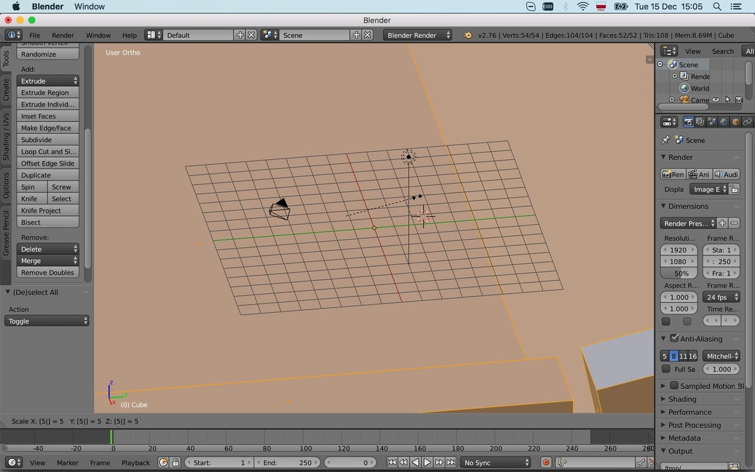Open the No Sync dropdown
Screen dimensions: 755x472
point(496,463)
